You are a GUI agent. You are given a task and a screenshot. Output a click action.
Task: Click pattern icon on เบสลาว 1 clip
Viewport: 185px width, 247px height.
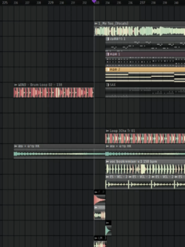tap(108, 39)
